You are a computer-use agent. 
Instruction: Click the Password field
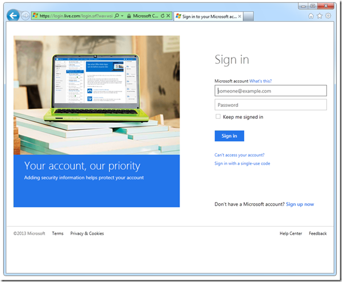(270, 105)
